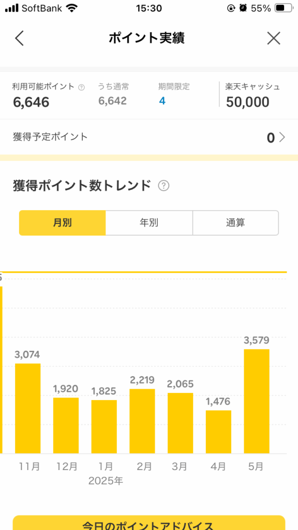Tap 期間限定 points value 4
Screen dimensions: 298x530
tap(162, 101)
